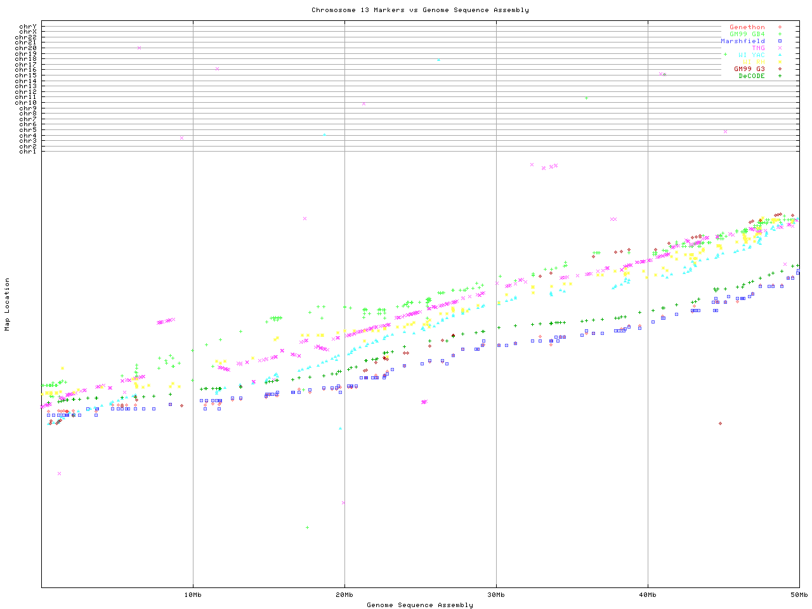Click the Genome Sequence Assembly axis label
The image size is (812, 609).
pos(420,605)
